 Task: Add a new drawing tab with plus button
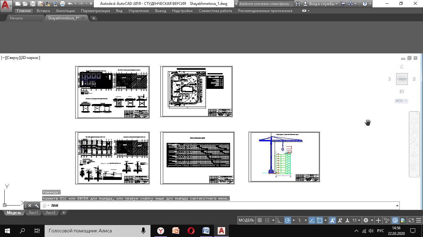pos(94,18)
